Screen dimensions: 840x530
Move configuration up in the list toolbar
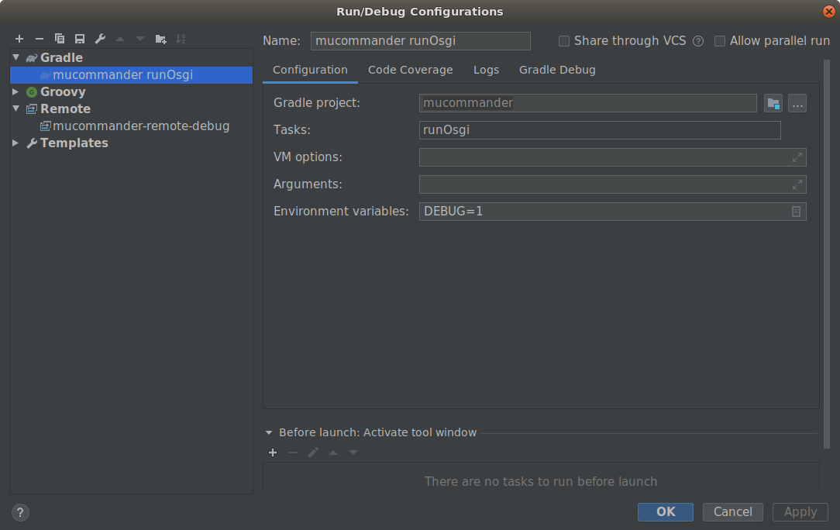pyautogui.click(x=120, y=39)
